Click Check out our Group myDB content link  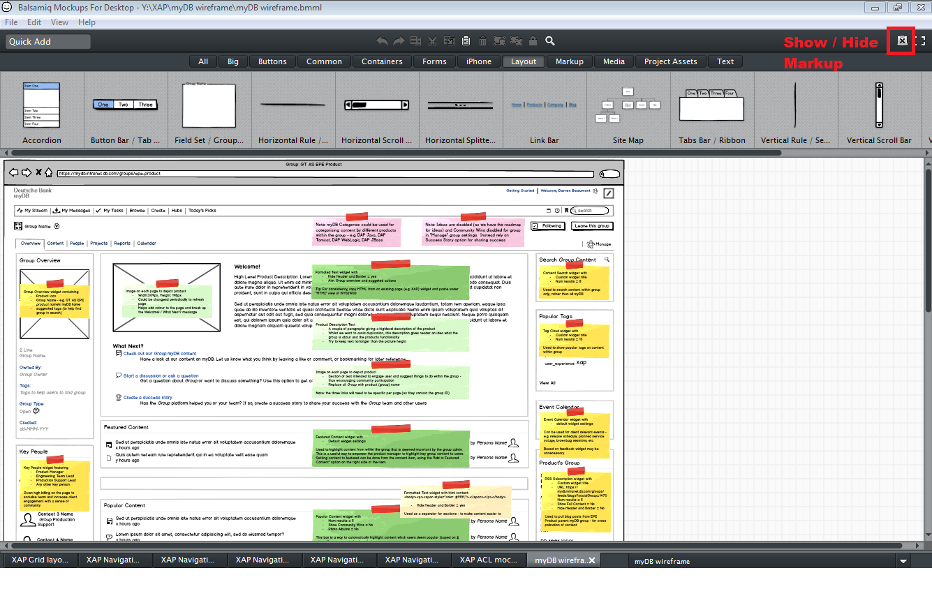tap(160, 354)
